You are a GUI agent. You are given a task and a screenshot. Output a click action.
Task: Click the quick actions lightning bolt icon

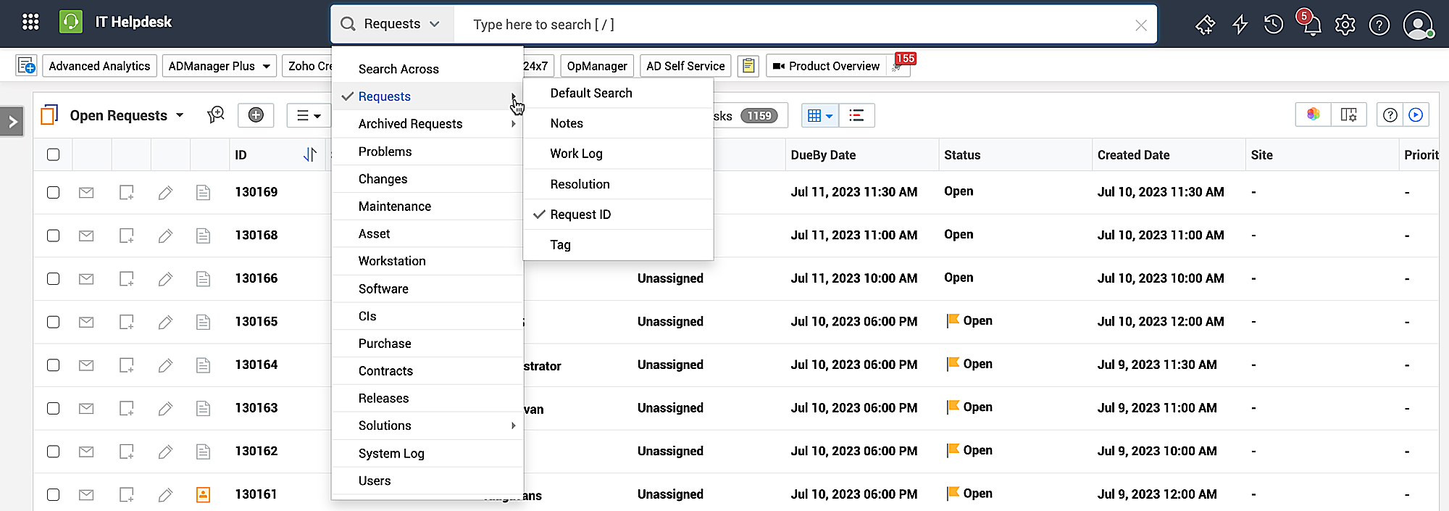click(1240, 25)
